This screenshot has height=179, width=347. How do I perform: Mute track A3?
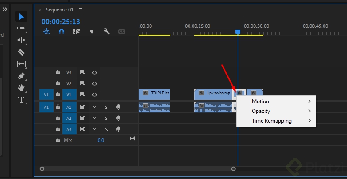coord(95,129)
